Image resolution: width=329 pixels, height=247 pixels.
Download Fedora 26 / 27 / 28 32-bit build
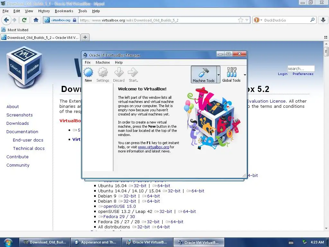pos(151,222)
